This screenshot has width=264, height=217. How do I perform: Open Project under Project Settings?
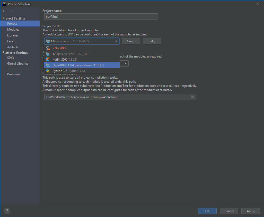pyautogui.click(x=20, y=24)
